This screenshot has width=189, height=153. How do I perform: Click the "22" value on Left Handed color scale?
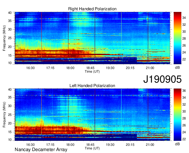[184, 139]
